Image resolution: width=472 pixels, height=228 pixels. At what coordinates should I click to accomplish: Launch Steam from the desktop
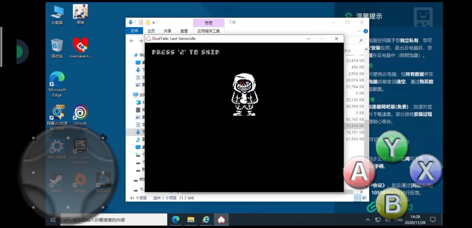(x=57, y=182)
